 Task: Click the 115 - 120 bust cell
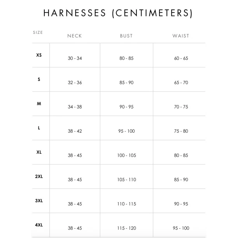pos(126,228)
